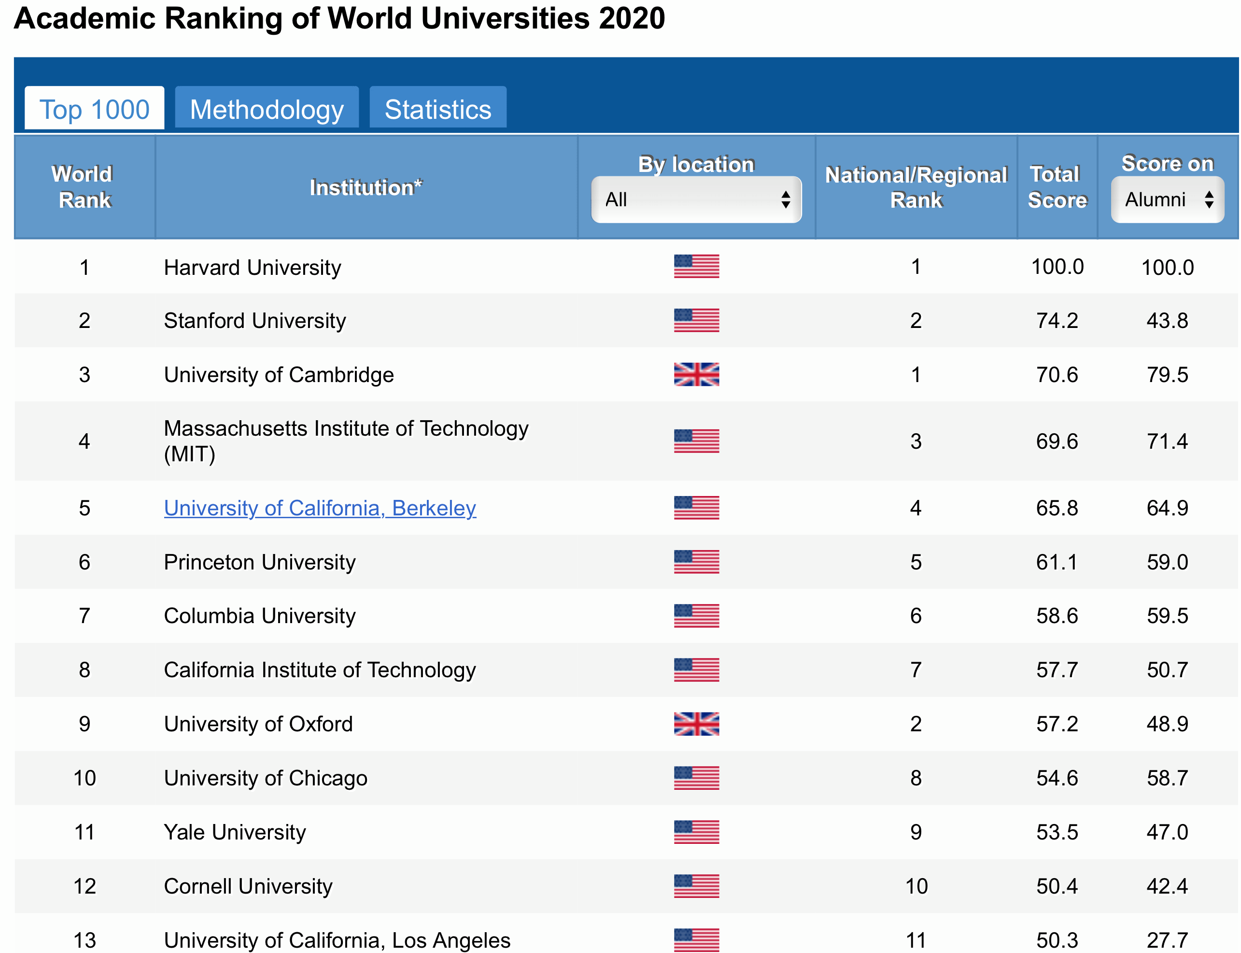The width and height of the screenshot is (1241, 953).
Task: Click the US flag in Harvard University row
Action: (696, 267)
